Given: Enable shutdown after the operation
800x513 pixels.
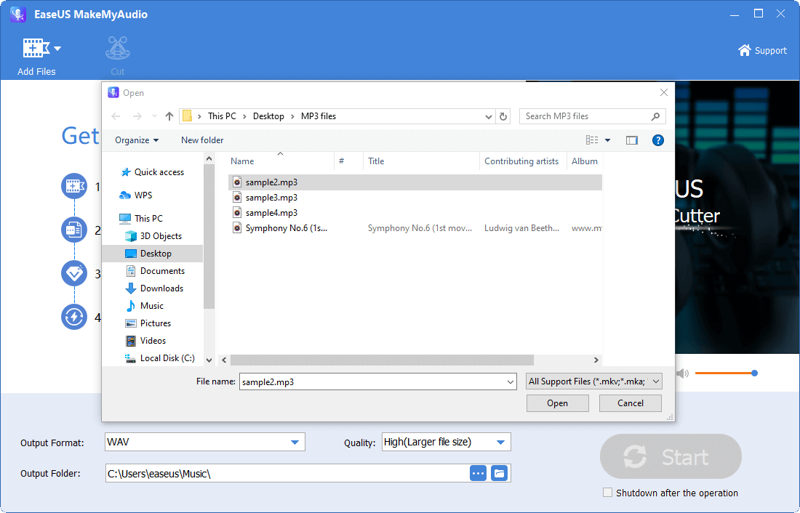Looking at the screenshot, I should [607, 492].
